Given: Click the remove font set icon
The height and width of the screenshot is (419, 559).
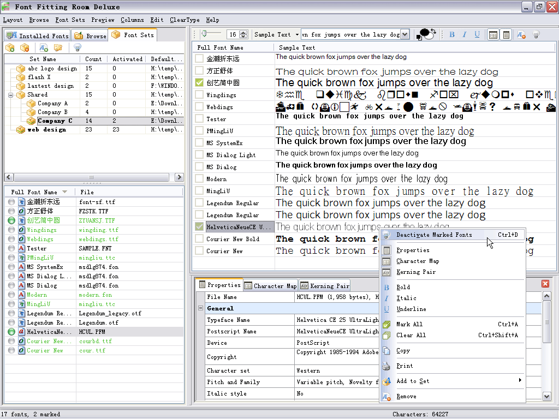Looking at the screenshot, I should (x=25, y=48).
